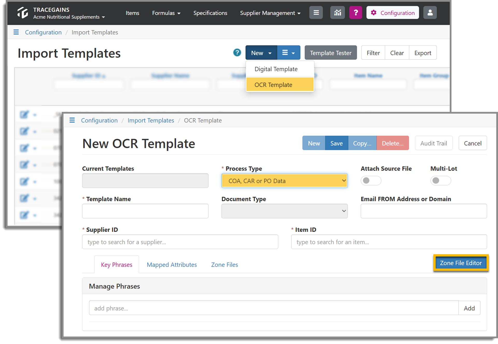Click Import Templates breadcrumb link

point(151,120)
